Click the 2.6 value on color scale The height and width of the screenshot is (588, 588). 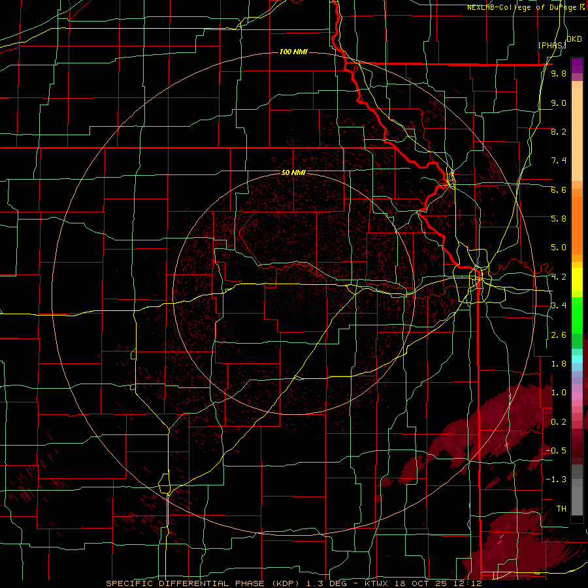(559, 335)
